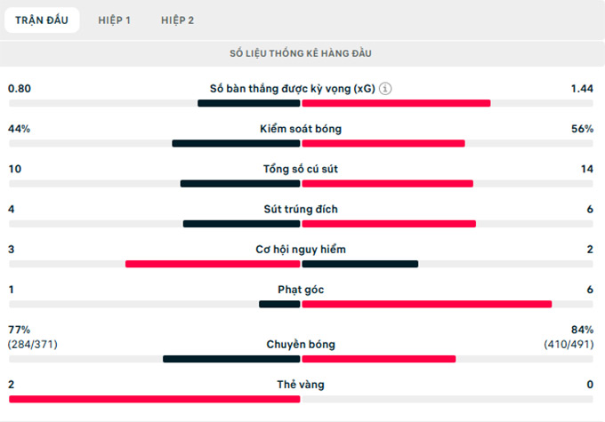This screenshot has width=605, height=422.
Task: Click the Chuyền bóng stat label
Action: pyautogui.click(x=301, y=344)
